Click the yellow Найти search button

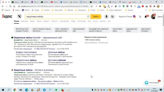click(x=96, y=17)
